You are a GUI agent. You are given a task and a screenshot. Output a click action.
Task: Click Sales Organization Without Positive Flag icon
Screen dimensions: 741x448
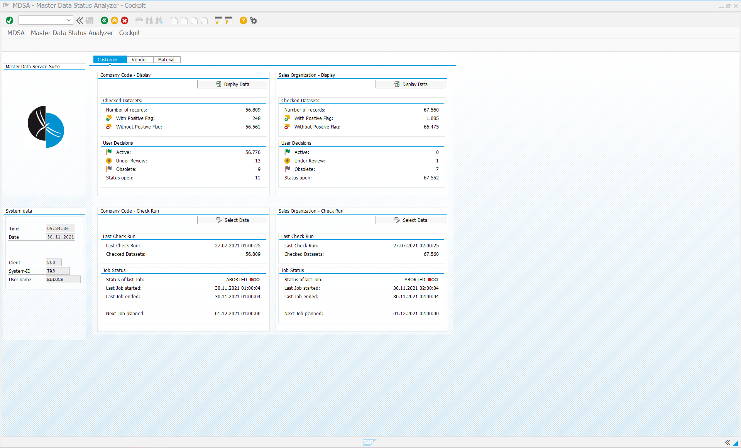coord(287,127)
